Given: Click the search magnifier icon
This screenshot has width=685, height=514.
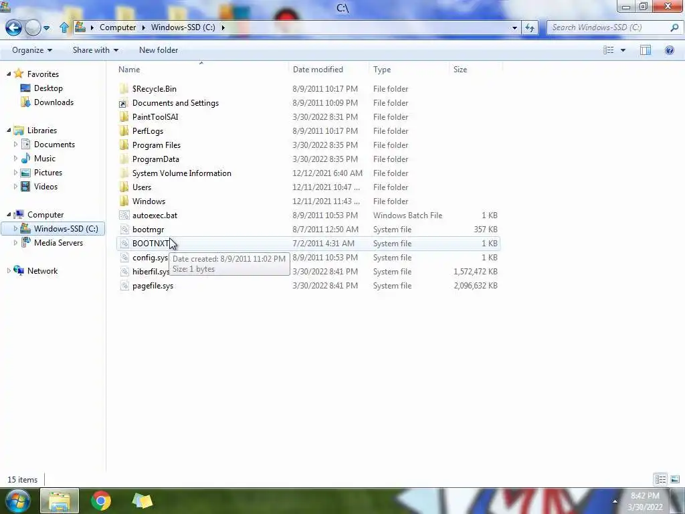Looking at the screenshot, I should pyautogui.click(x=674, y=27).
